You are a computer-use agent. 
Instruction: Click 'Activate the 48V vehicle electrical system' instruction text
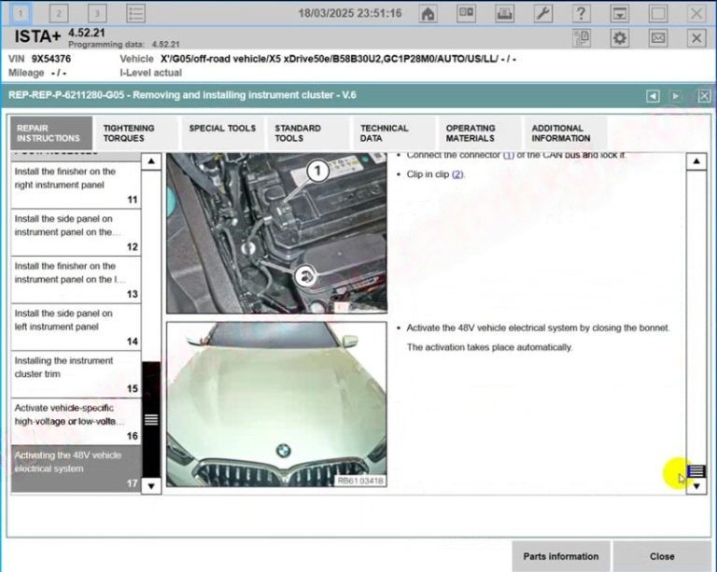538,328
